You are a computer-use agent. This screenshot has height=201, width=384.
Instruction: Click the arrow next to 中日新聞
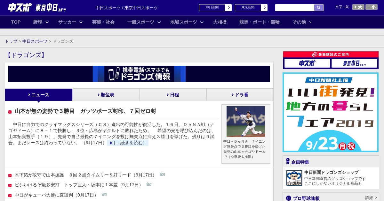point(228,8)
